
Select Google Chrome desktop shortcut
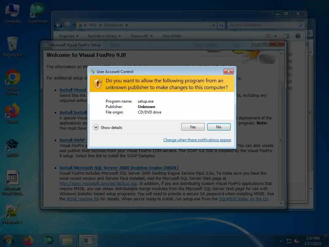(x=13, y=82)
